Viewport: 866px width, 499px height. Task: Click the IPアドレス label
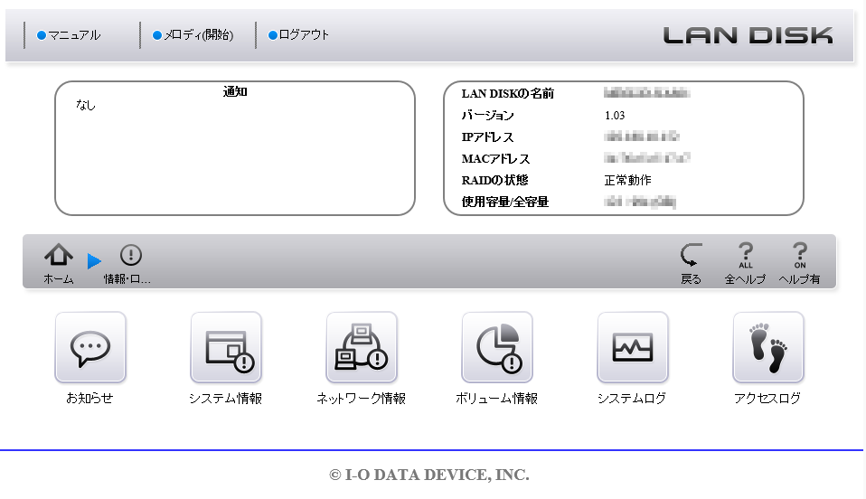(487, 137)
